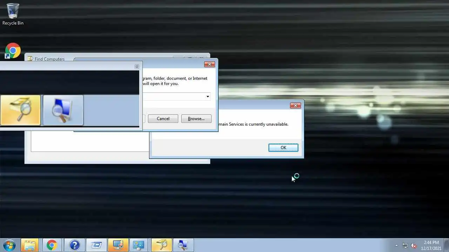Image resolution: width=449 pixels, height=252 pixels.
Task: Click the Windows Start orb
Action: 9,245
